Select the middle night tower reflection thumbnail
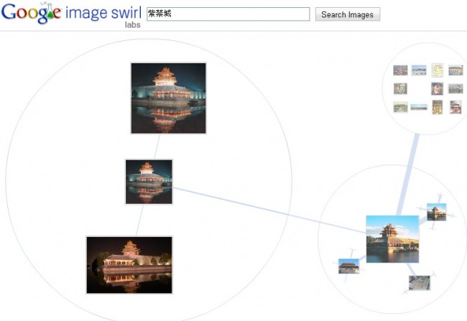Image resolution: width=467 pixels, height=321 pixels. tap(149, 182)
